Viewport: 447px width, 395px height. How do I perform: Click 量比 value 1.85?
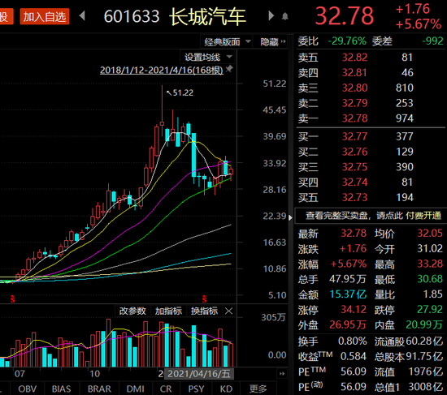[x=432, y=294]
